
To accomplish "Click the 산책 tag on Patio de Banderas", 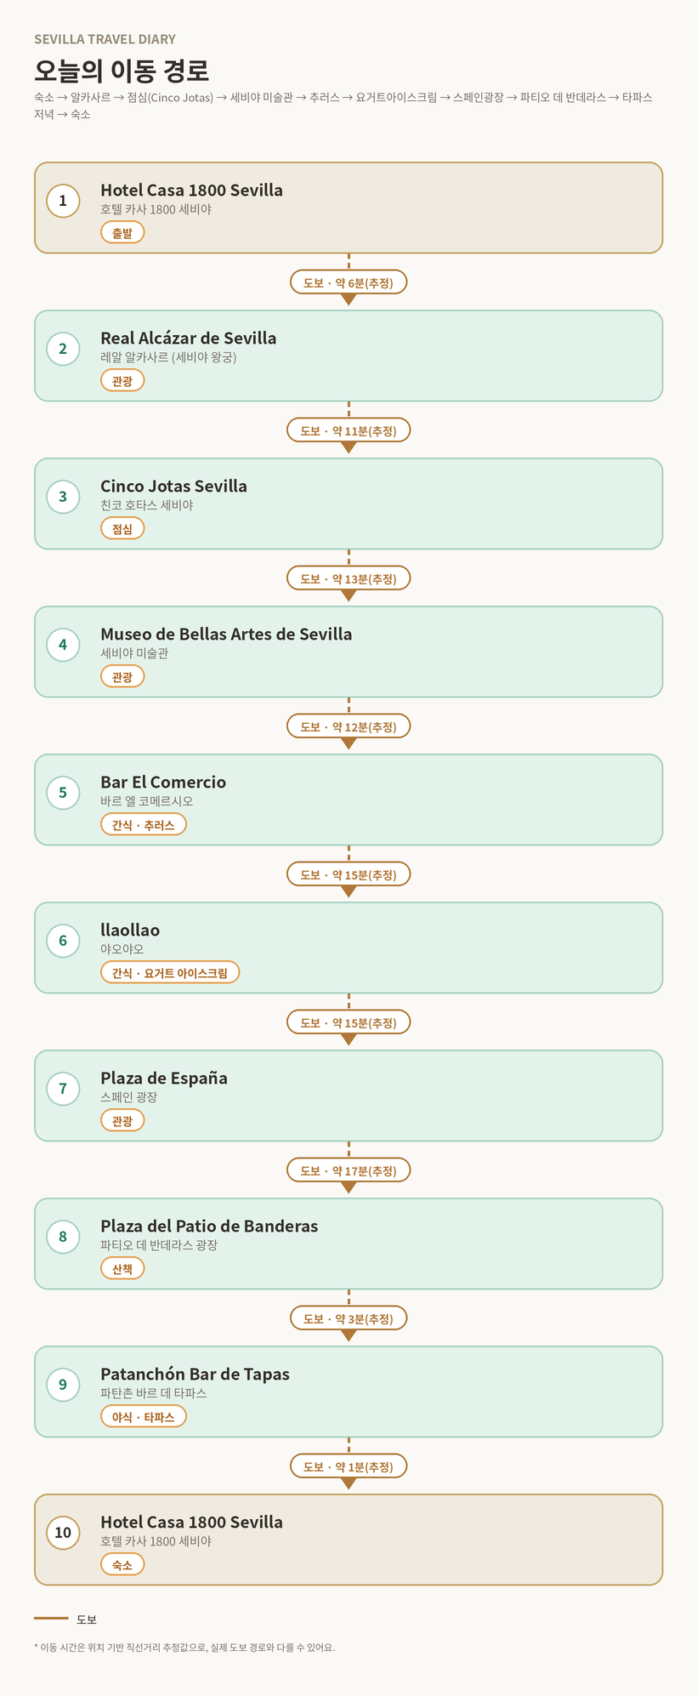I will 122,1269.
